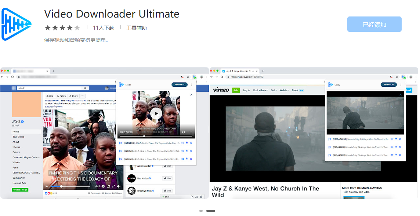This screenshot has width=420, height=216.
Task: Copy link of the 360/995KB entry
Action: pos(183,143)
